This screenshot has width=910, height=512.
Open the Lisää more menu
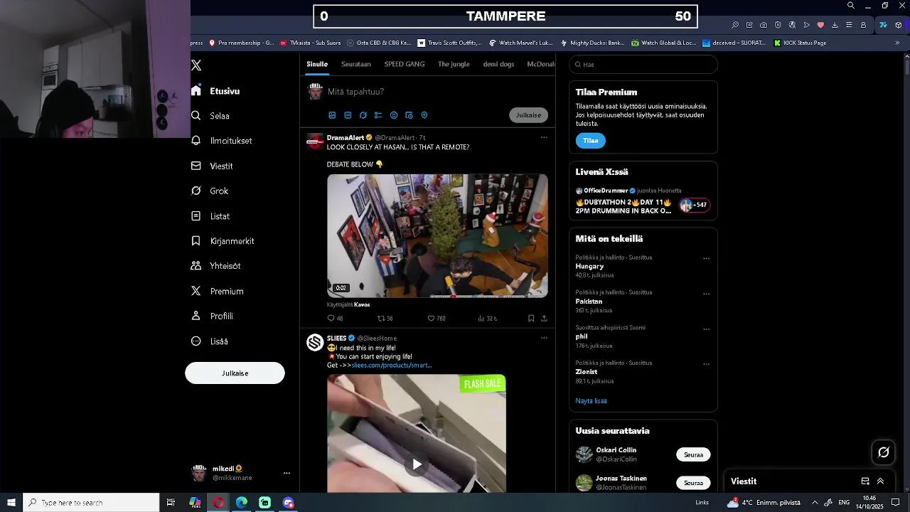210,341
